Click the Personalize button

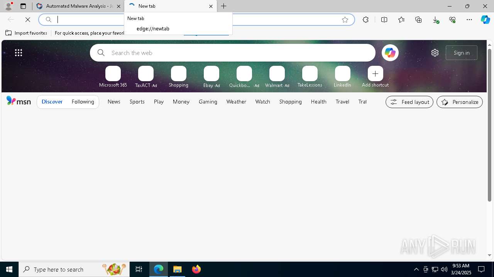[460, 102]
